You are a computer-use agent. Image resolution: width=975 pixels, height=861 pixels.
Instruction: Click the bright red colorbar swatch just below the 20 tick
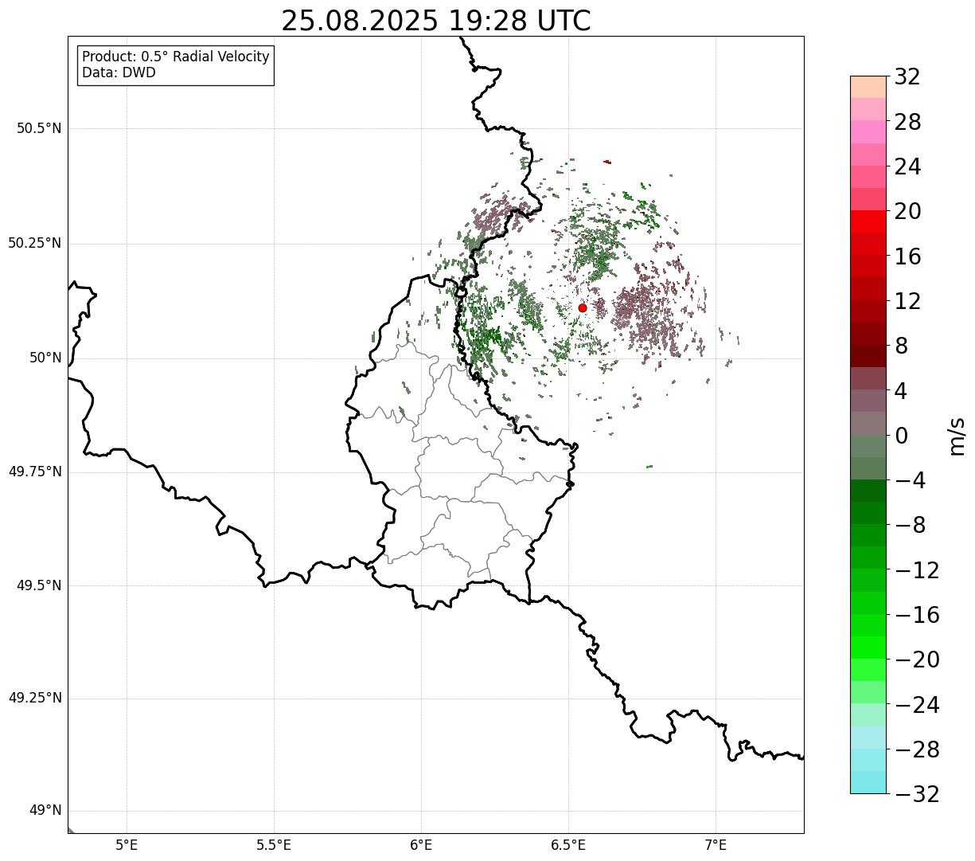(868, 221)
